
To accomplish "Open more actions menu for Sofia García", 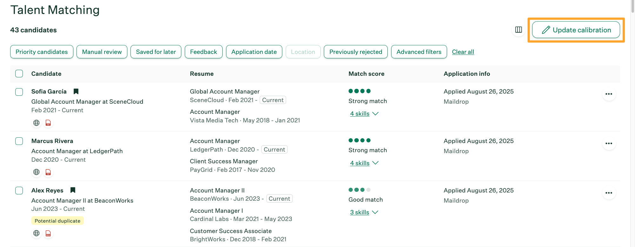I will coord(609,94).
